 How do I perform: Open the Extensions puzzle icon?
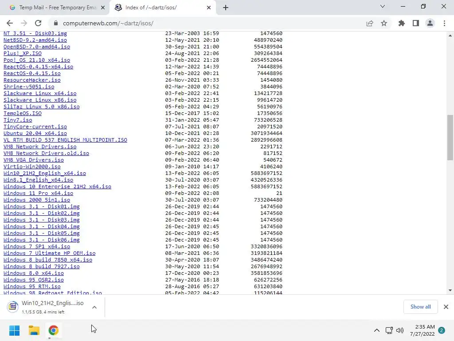point(402,23)
